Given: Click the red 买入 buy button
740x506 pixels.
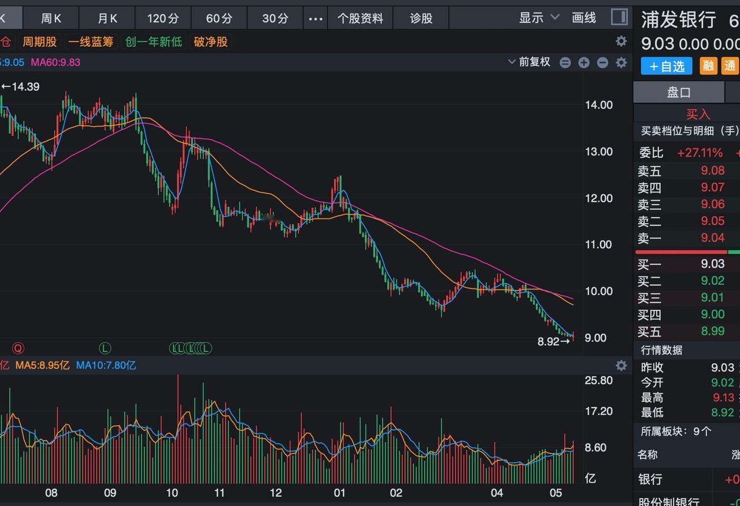Looking at the screenshot, I should click(698, 114).
